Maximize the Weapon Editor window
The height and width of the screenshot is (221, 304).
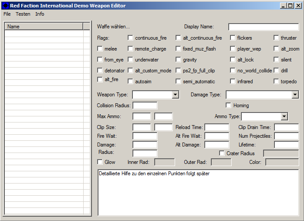click(x=291, y=6)
